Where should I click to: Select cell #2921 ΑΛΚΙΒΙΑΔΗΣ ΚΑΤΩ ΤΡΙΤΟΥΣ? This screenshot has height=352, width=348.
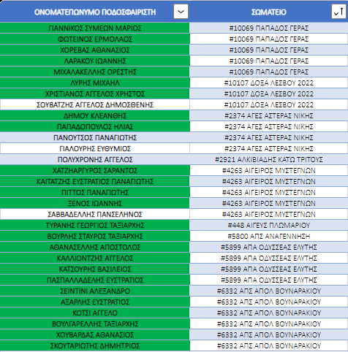pyautogui.click(x=269, y=159)
